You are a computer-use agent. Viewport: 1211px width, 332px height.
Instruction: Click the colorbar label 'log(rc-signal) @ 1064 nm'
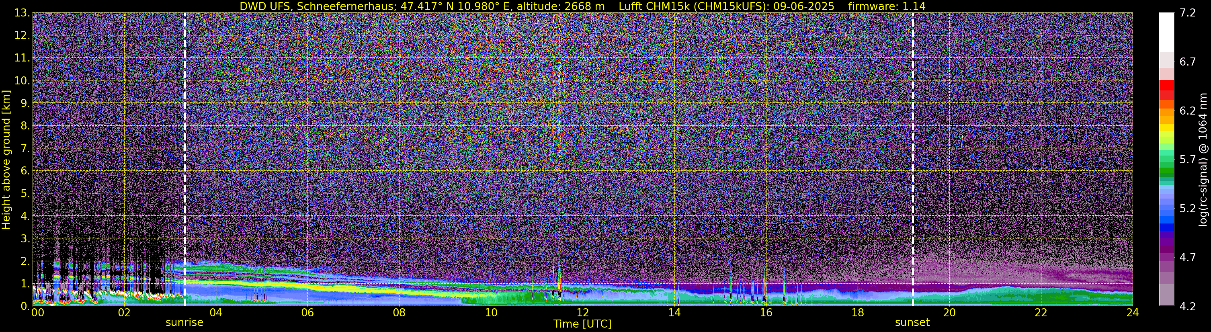tap(1202, 160)
